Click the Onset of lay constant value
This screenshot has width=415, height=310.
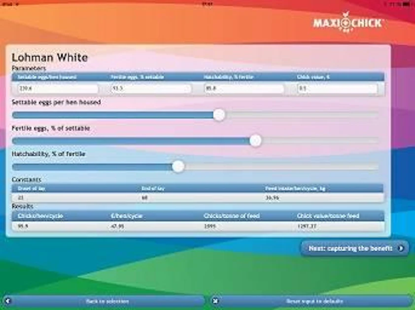pyautogui.click(x=21, y=198)
